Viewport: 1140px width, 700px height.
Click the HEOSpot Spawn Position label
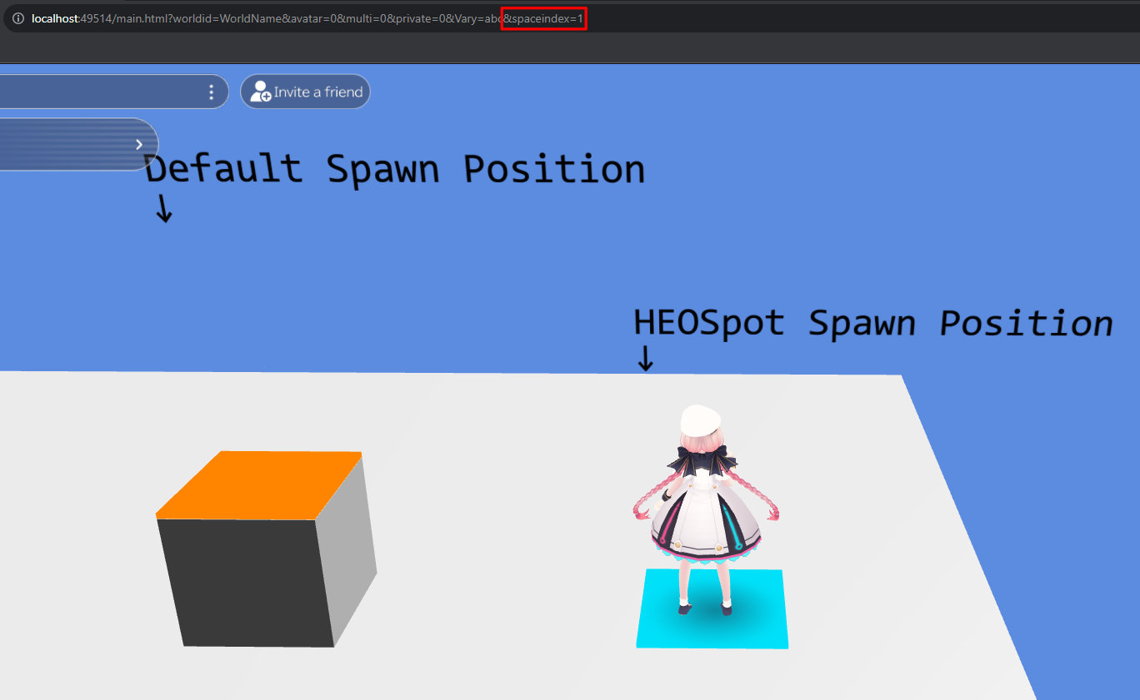(x=872, y=323)
